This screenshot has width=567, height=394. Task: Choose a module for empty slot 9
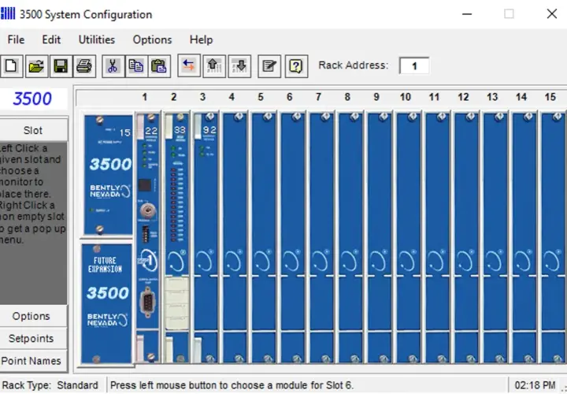pyautogui.click(x=380, y=237)
